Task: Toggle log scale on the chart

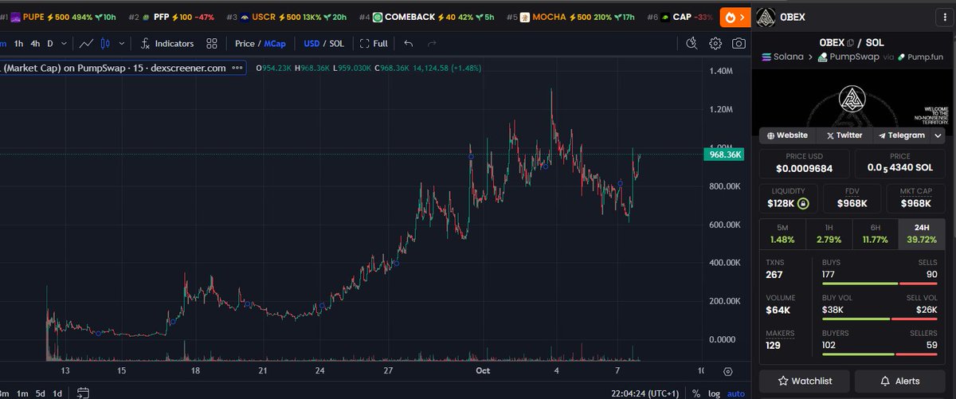Action: pos(714,393)
